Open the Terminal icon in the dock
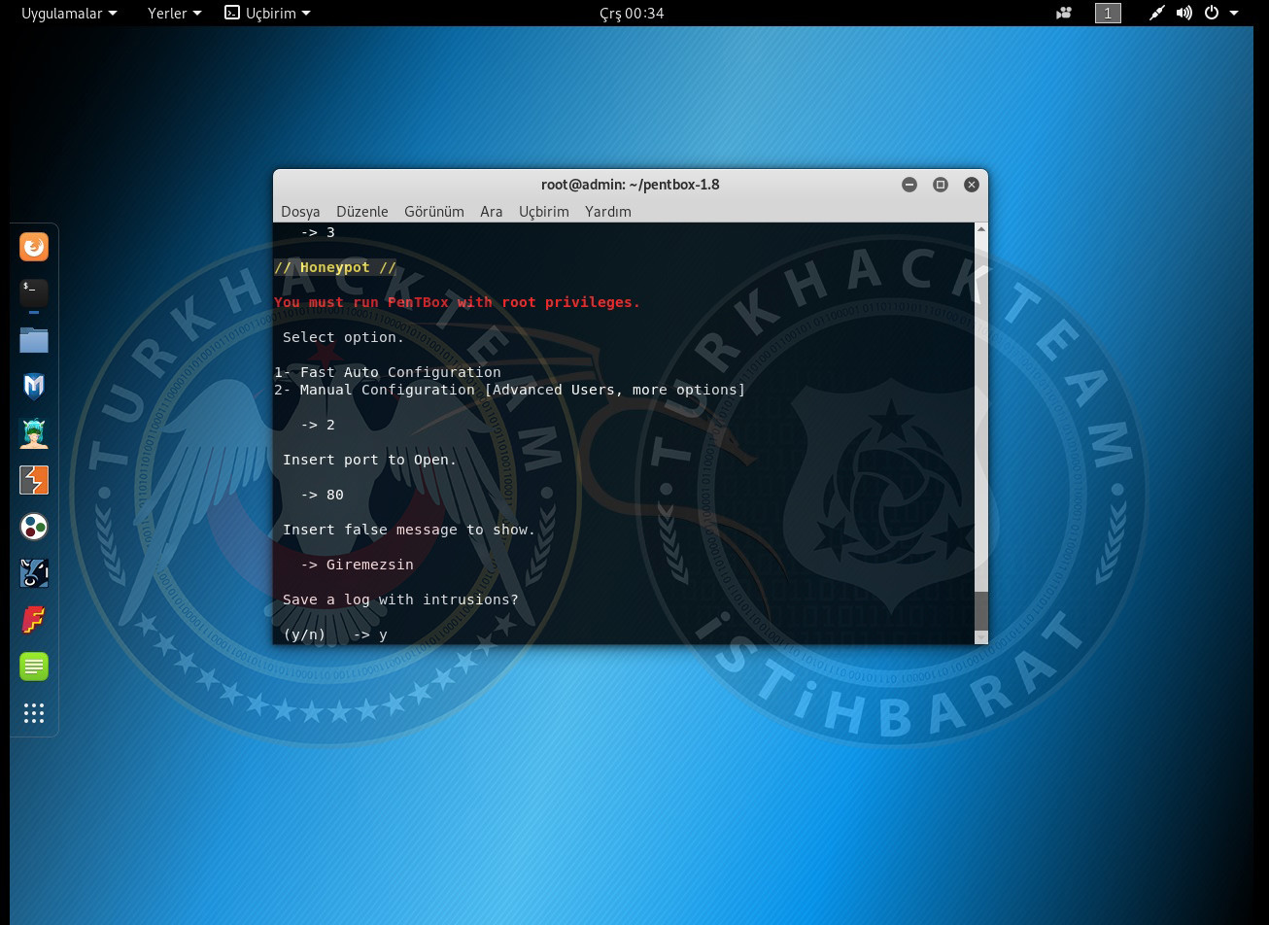 [34, 292]
